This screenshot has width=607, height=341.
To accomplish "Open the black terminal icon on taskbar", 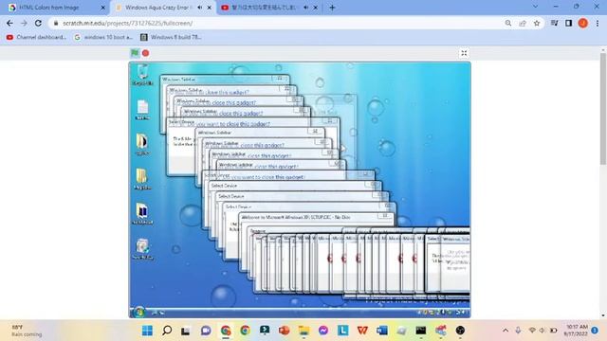I will (421, 331).
